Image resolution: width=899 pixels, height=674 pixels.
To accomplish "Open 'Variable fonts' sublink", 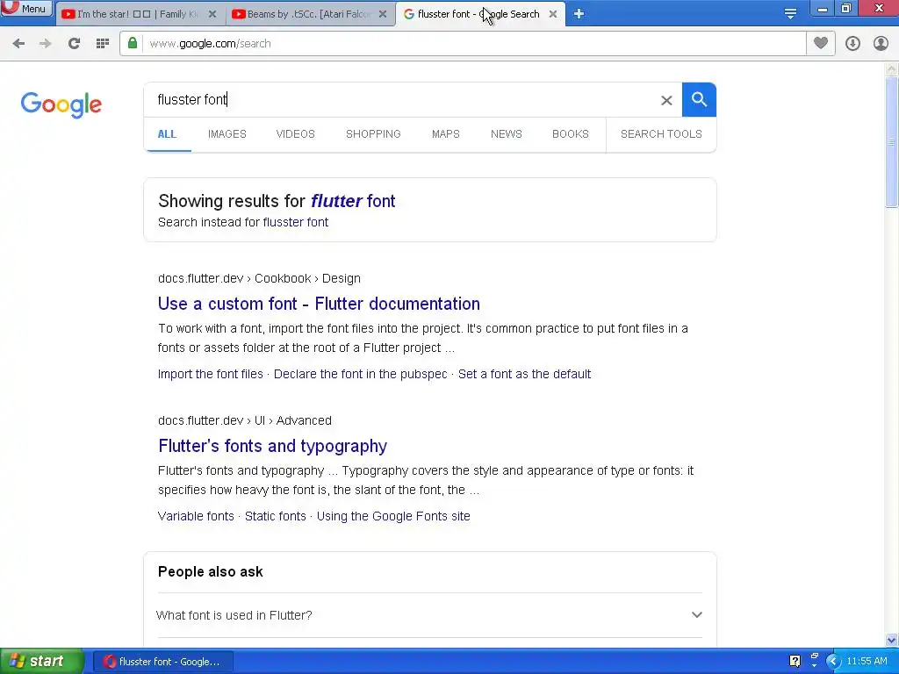I will click(196, 516).
